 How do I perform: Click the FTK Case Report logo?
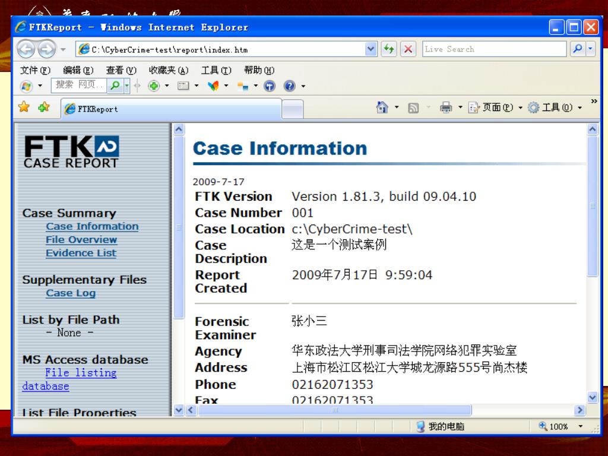coord(71,151)
